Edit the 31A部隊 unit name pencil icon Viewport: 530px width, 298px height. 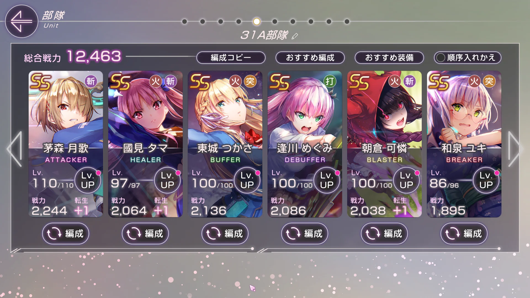click(295, 36)
